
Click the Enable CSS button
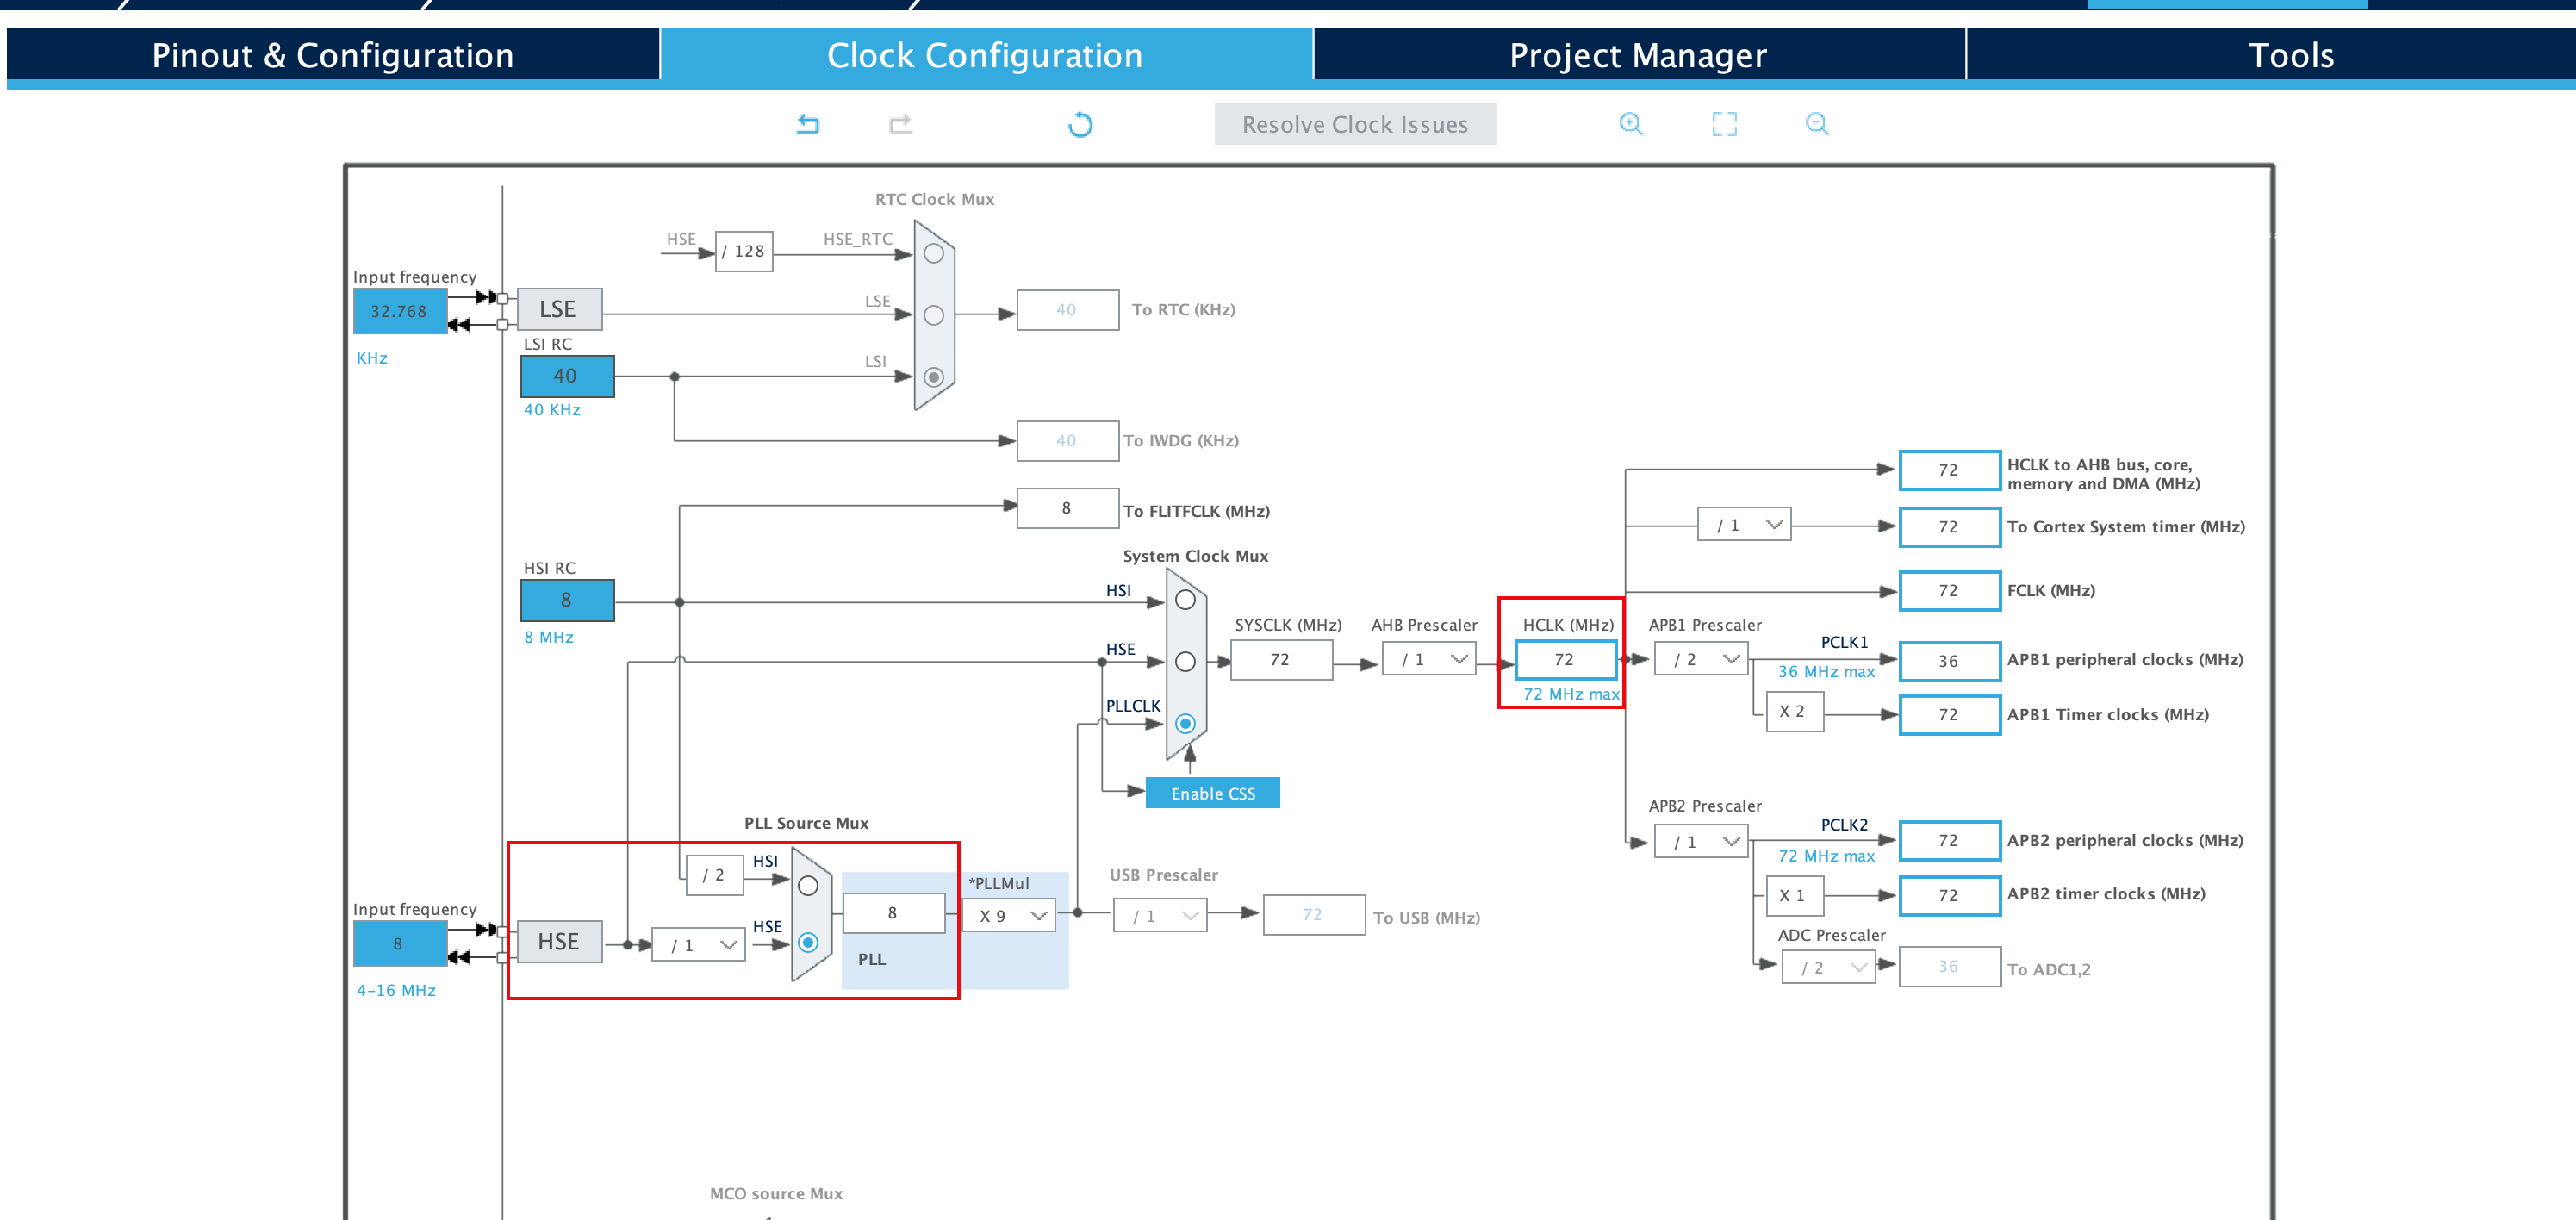[x=1212, y=793]
